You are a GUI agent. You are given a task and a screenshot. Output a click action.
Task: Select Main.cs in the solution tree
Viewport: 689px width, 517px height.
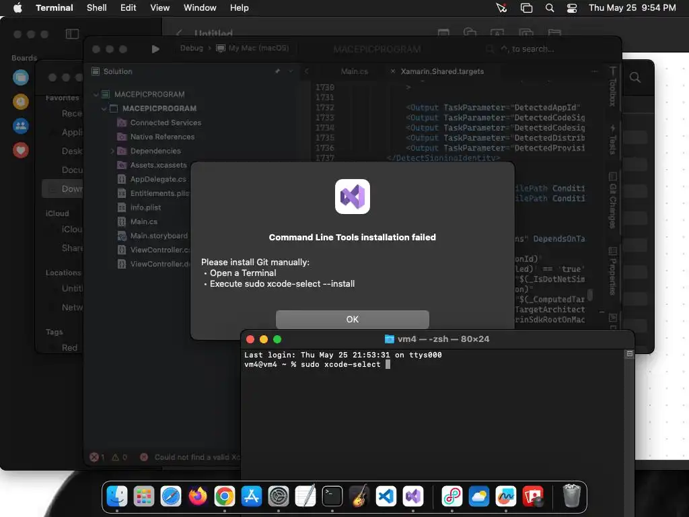point(144,221)
